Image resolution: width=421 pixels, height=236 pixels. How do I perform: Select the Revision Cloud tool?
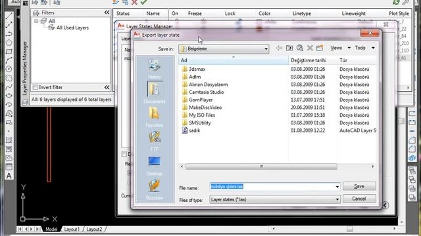tap(9, 78)
